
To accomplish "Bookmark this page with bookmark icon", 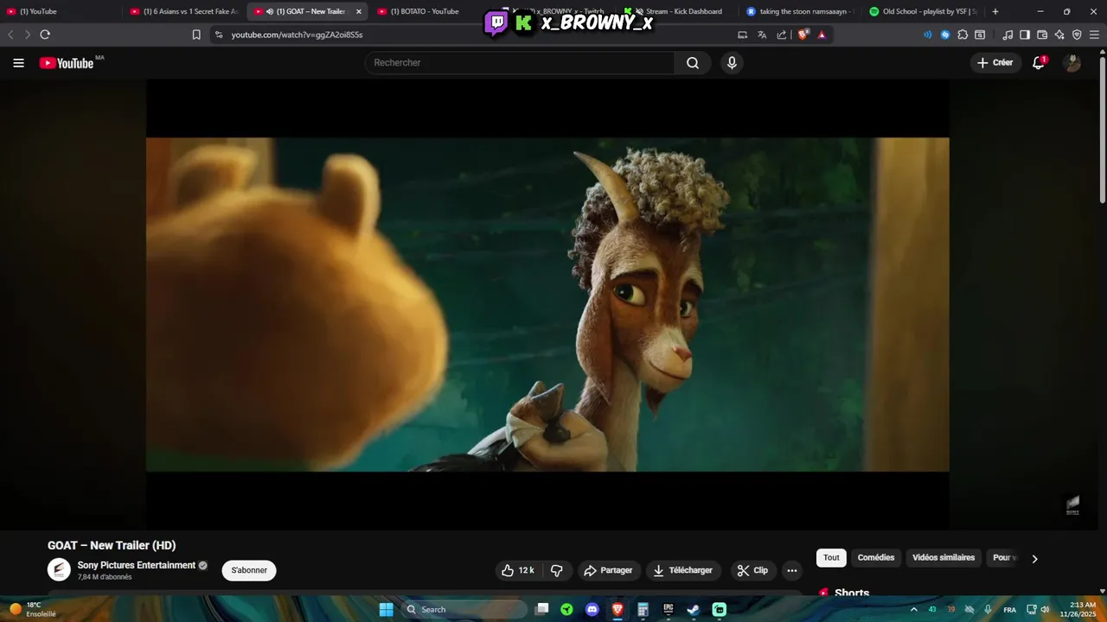I will pyautogui.click(x=196, y=35).
